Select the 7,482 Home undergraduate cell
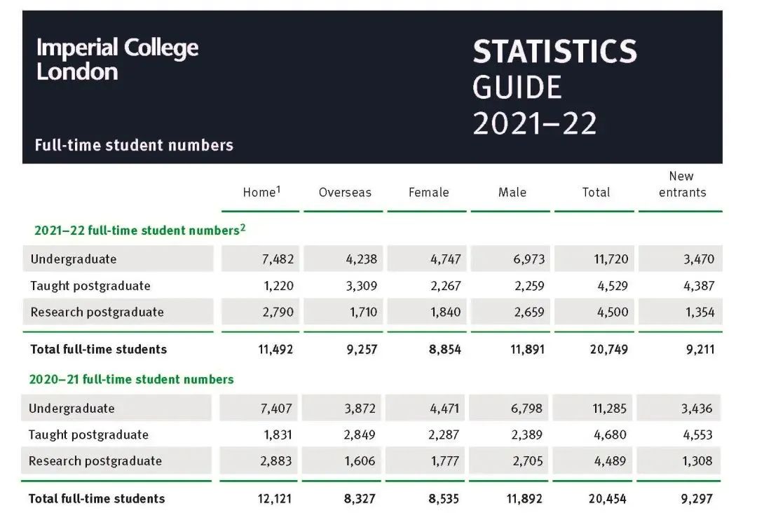757x513 pixels. 278,259
